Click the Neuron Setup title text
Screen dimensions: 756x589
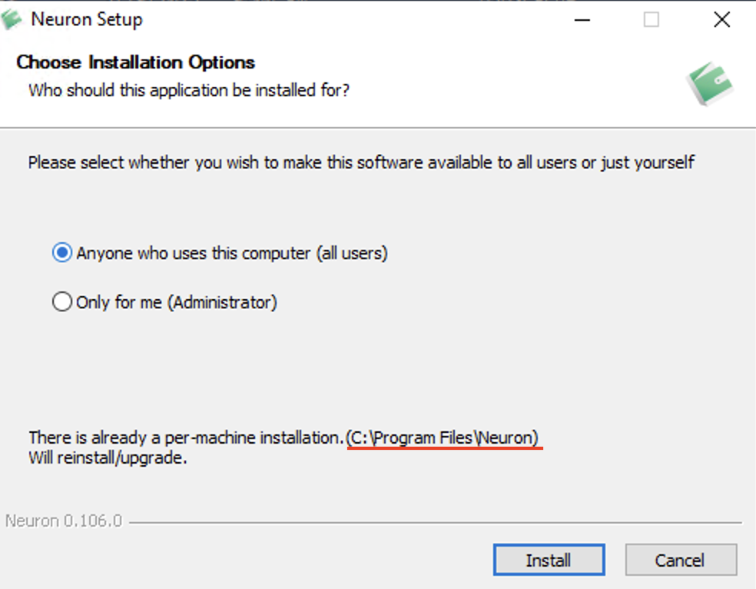point(86,19)
